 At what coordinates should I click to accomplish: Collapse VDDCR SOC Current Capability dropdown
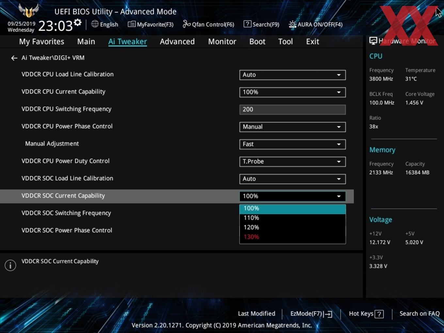(x=293, y=196)
